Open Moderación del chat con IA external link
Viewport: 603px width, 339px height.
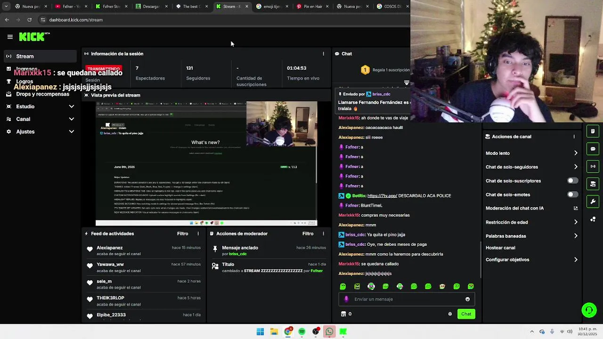click(x=576, y=208)
